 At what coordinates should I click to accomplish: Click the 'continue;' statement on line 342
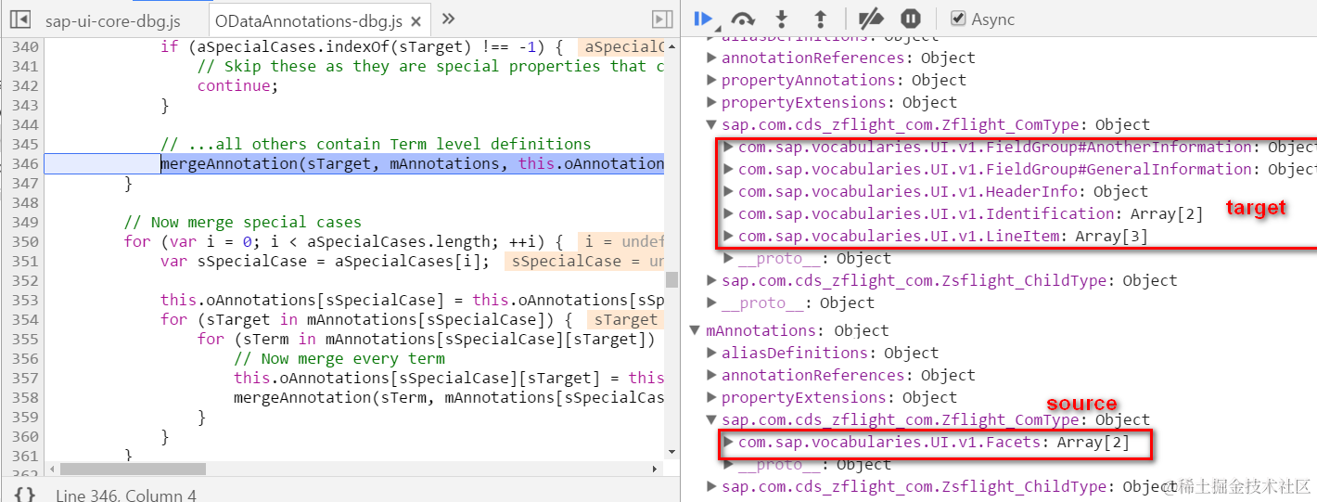(237, 85)
